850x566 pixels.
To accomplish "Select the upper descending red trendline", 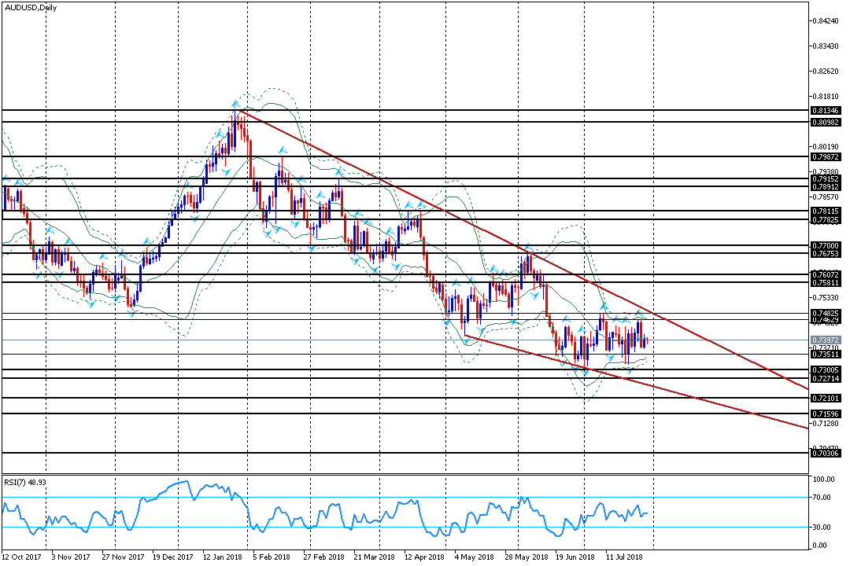I will pos(523,250).
